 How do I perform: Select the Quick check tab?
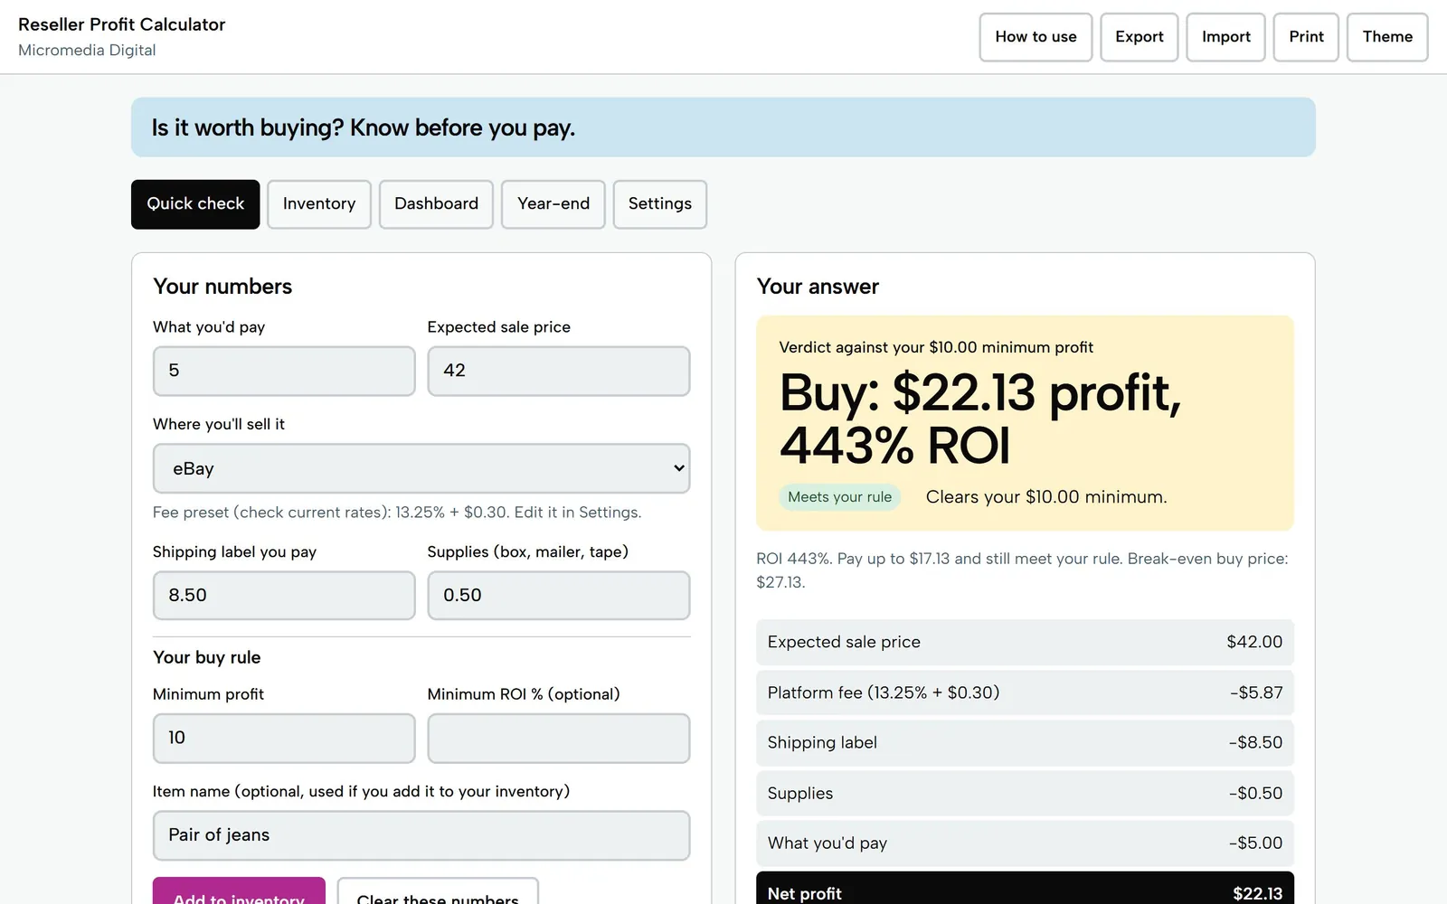pos(195,204)
